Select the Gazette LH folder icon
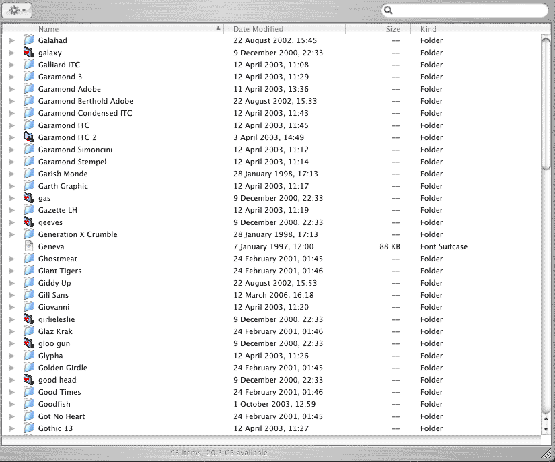This screenshot has height=462, width=555. coord(29,209)
